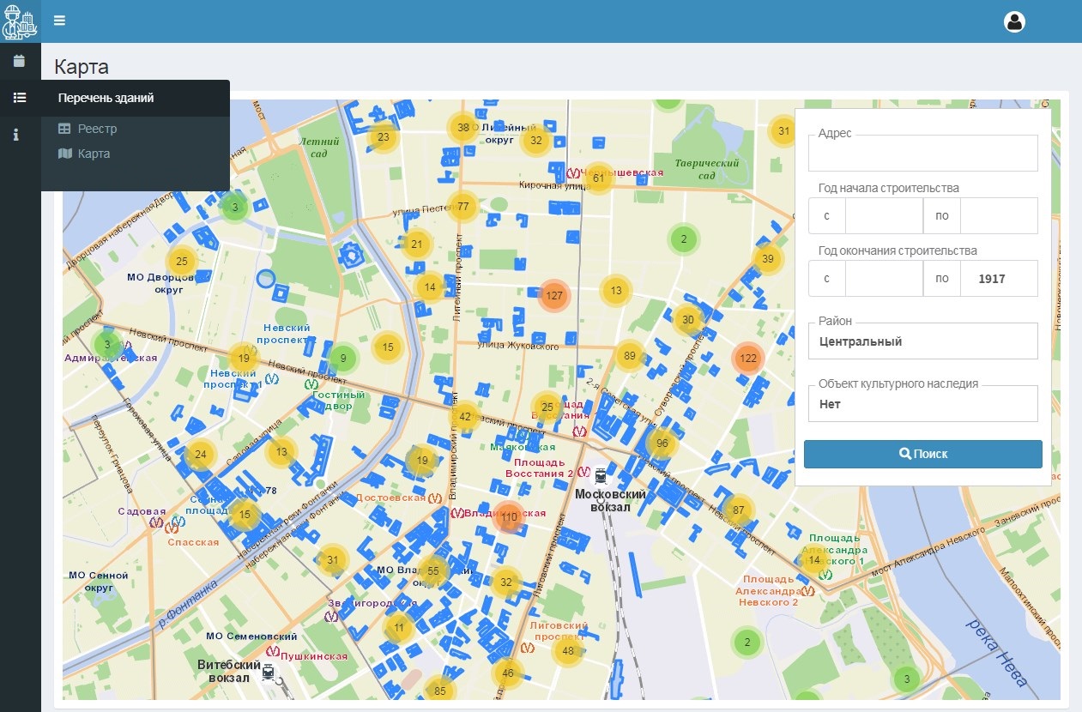Click yellow cluster marker 42
The width and height of the screenshot is (1082, 712).
(465, 416)
